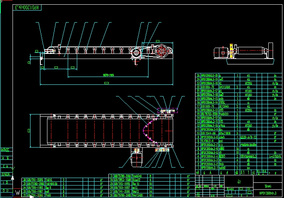The image size is (284, 198).
Task: Click the tail-end bracket at left of the elevation view
Action: tap(48, 51)
